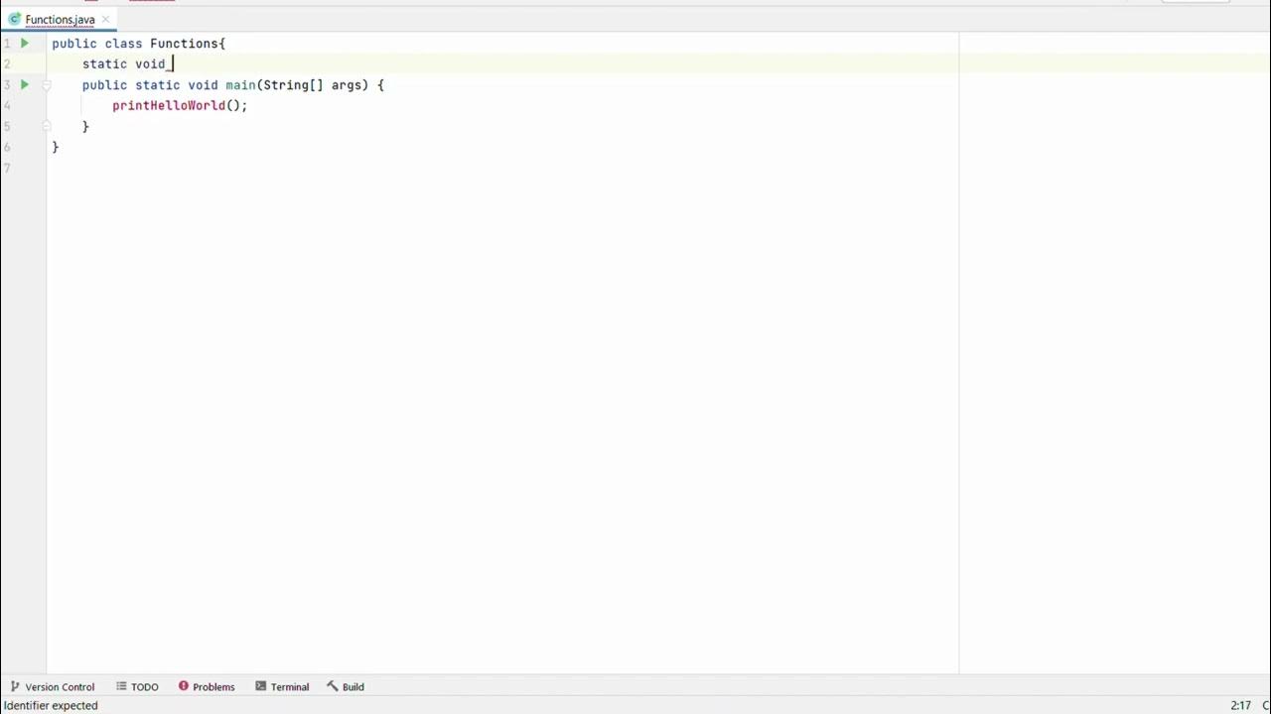The height and width of the screenshot is (714, 1271).
Task: Click the 'Functions' class name on line 1
Action: tap(184, 44)
